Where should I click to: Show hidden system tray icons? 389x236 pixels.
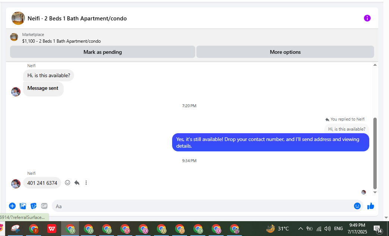(300, 229)
